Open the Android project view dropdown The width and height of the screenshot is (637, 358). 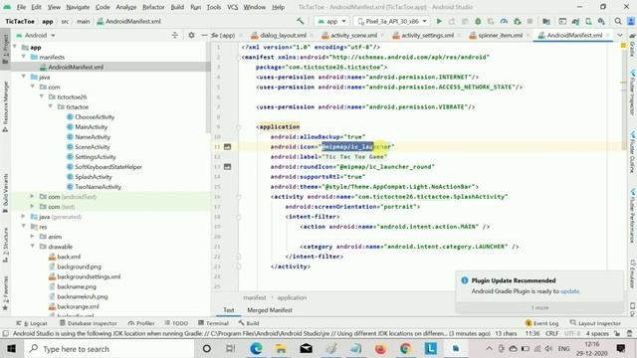[36, 36]
